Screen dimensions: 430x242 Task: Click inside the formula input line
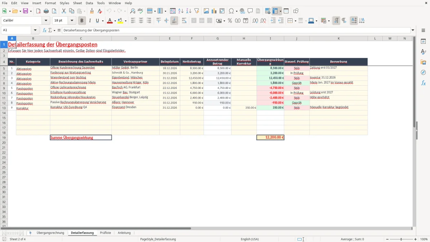pos(236,30)
